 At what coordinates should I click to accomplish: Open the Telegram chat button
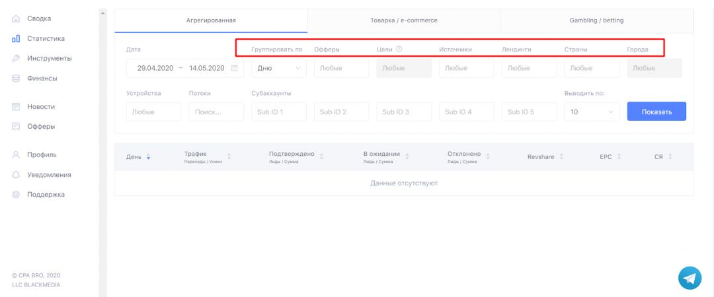[x=690, y=278]
